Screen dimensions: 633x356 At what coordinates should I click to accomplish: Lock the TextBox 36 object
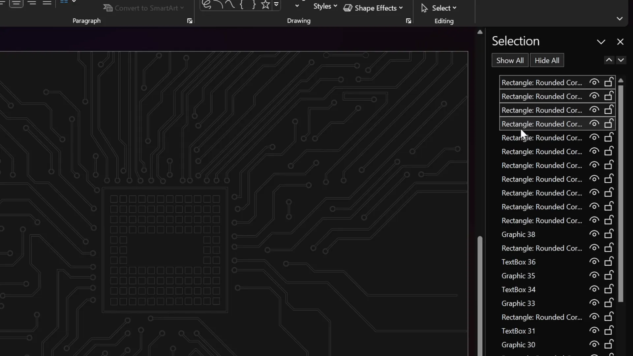coord(609,262)
